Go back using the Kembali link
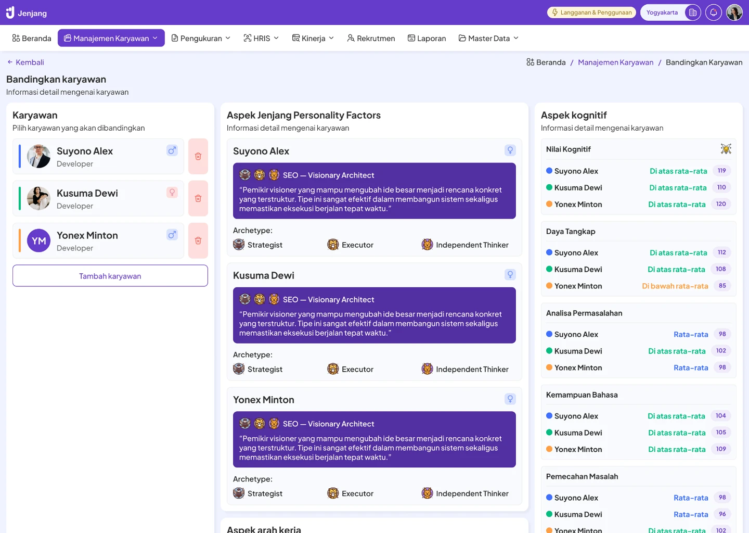The height and width of the screenshot is (533, 749). [x=25, y=62]
